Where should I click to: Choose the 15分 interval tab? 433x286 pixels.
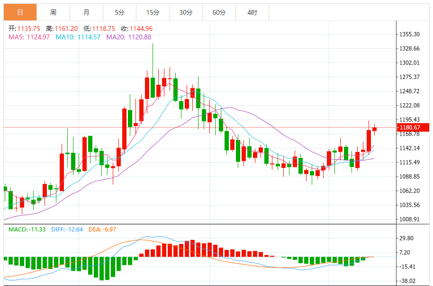[153, 12]
